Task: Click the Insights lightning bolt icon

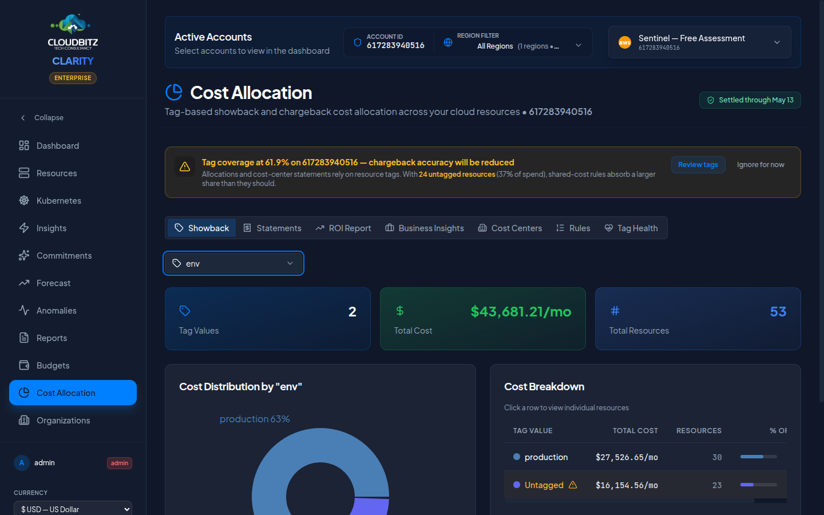Action: (x=24, y=228)
